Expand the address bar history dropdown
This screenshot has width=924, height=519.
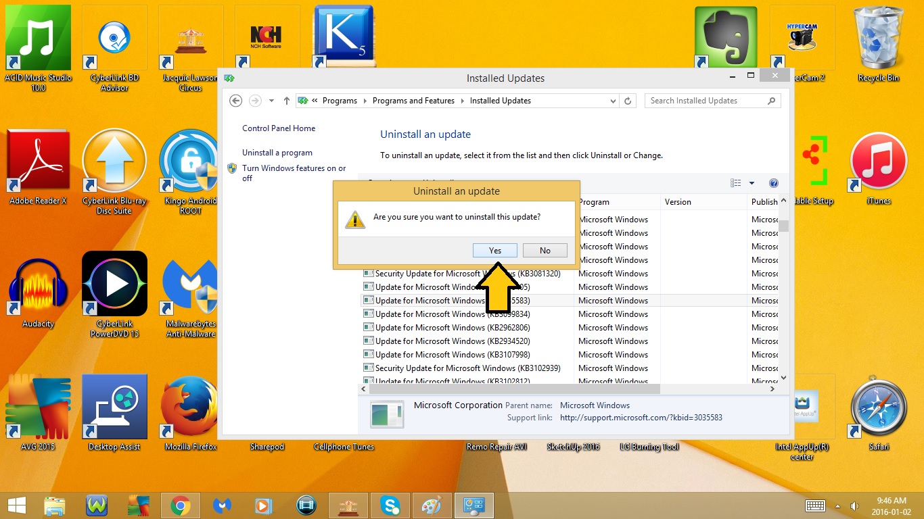[613, 101]
